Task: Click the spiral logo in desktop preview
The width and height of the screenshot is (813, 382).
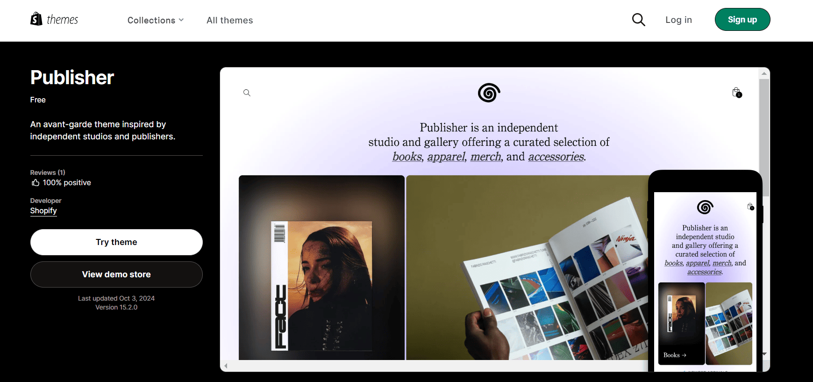Action: point(489,93)
